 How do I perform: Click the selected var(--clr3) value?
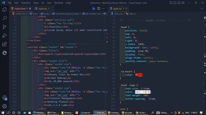(143, 92)
